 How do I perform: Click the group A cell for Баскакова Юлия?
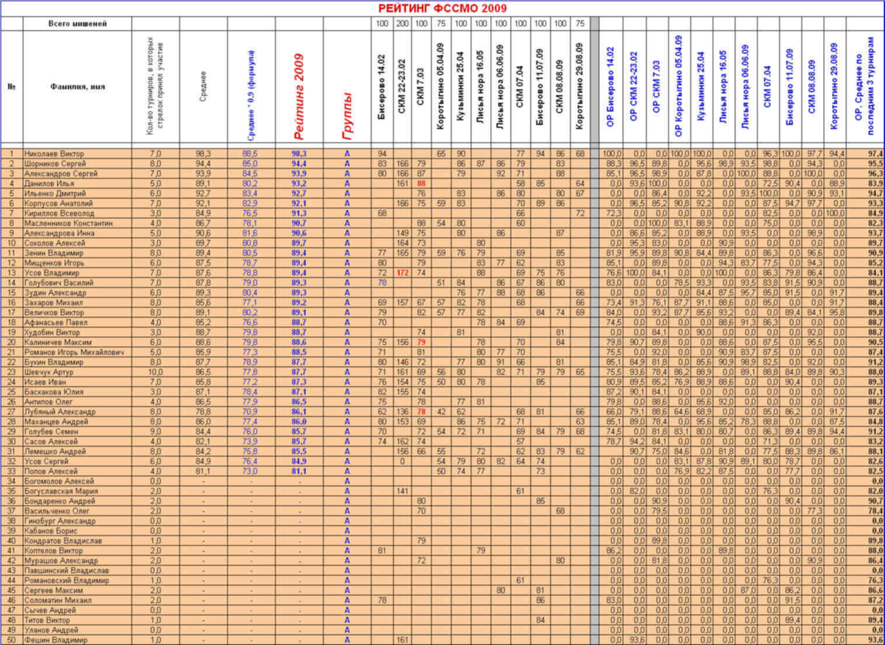(x=347, y=392)
